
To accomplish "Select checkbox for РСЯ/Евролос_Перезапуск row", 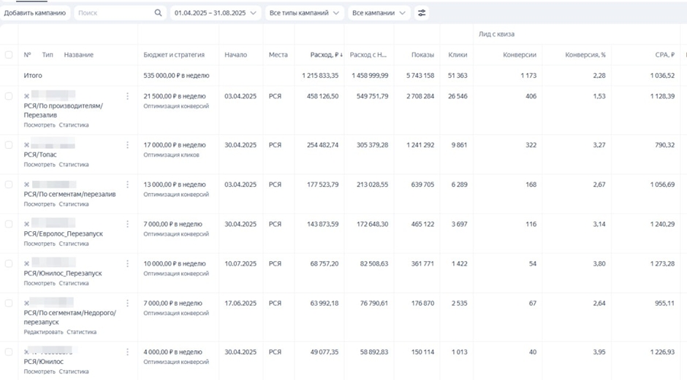I will [x=9, y=224].
